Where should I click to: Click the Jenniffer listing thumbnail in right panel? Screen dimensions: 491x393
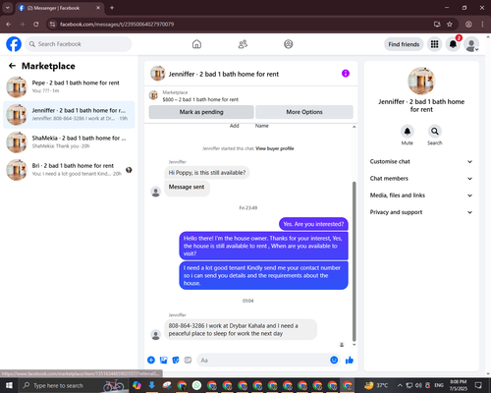pyautogui.click(x=421, y=81)
